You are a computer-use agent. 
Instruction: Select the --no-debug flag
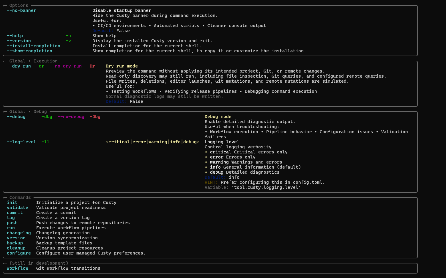[71, 117]
